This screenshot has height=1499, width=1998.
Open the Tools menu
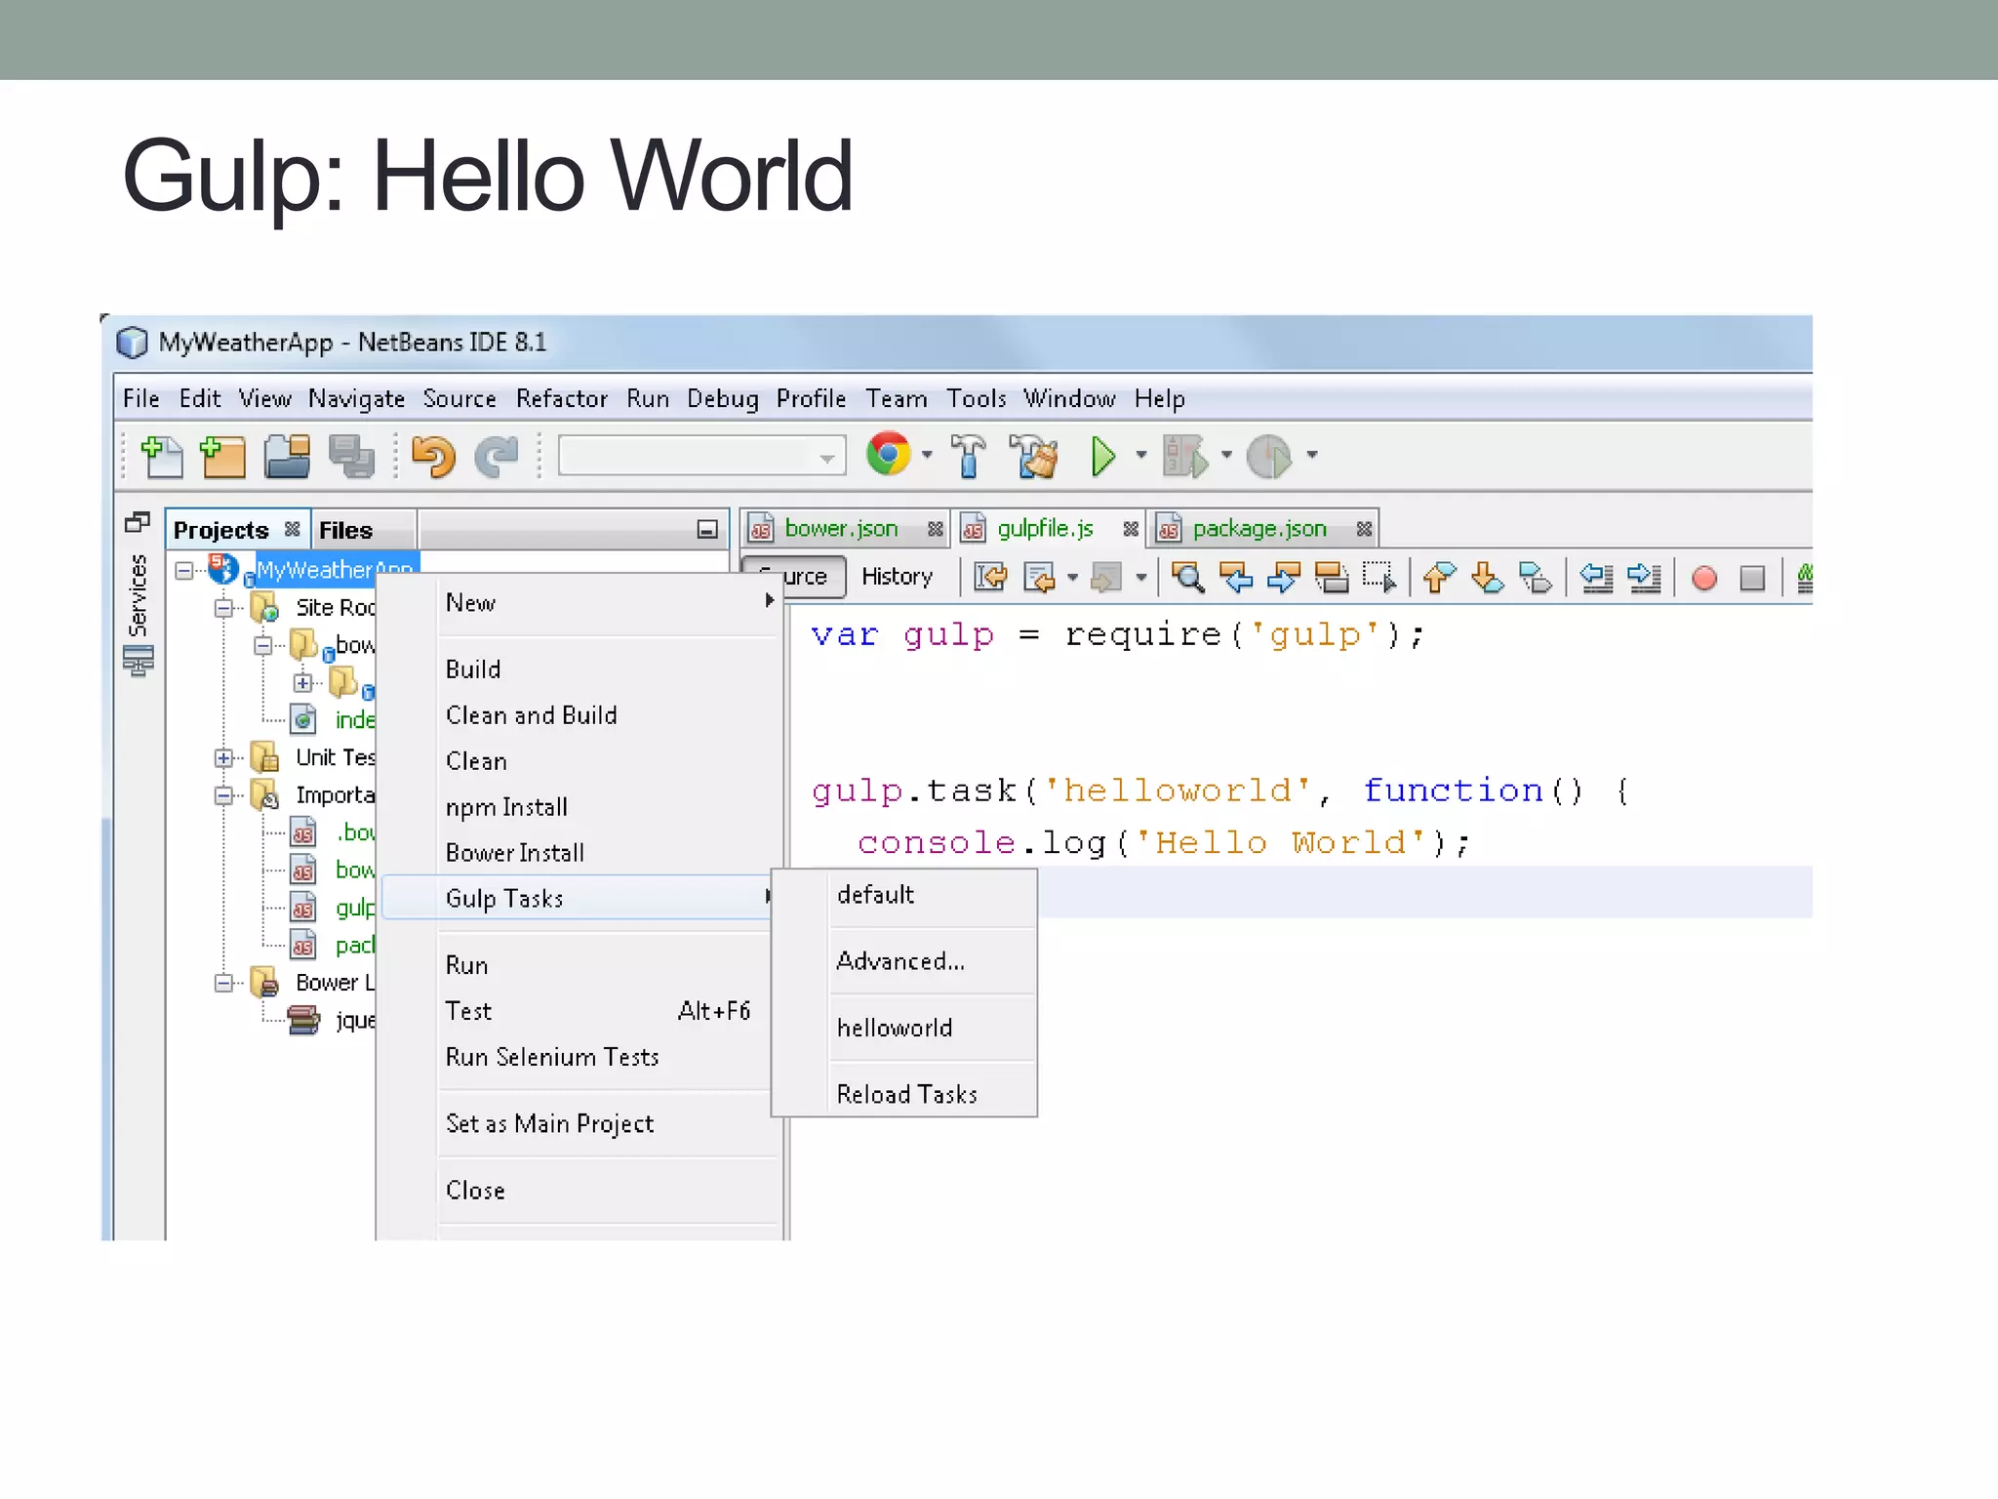point(976,399)
